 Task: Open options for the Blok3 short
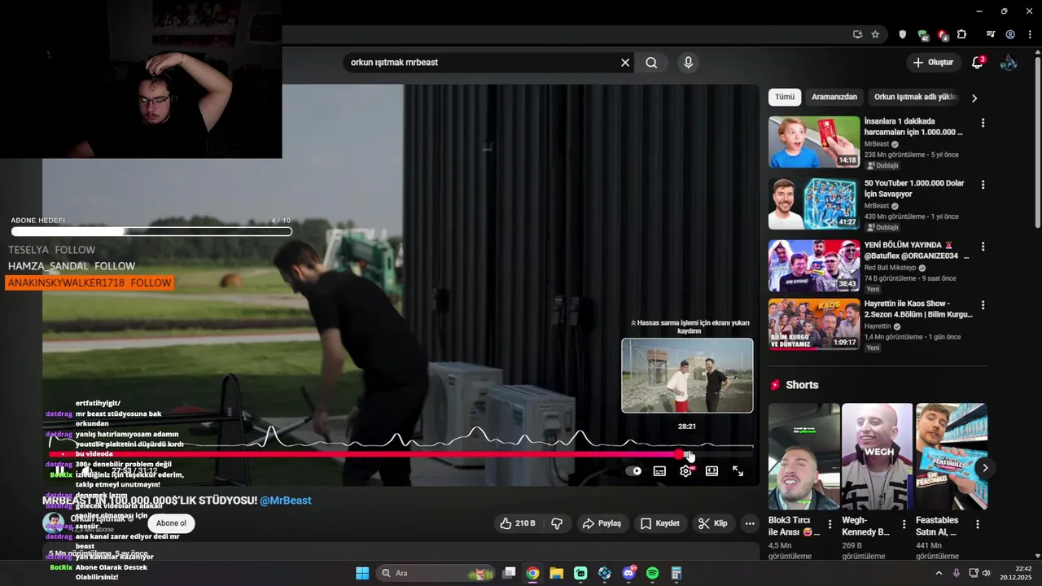click(x=830, y=525)
